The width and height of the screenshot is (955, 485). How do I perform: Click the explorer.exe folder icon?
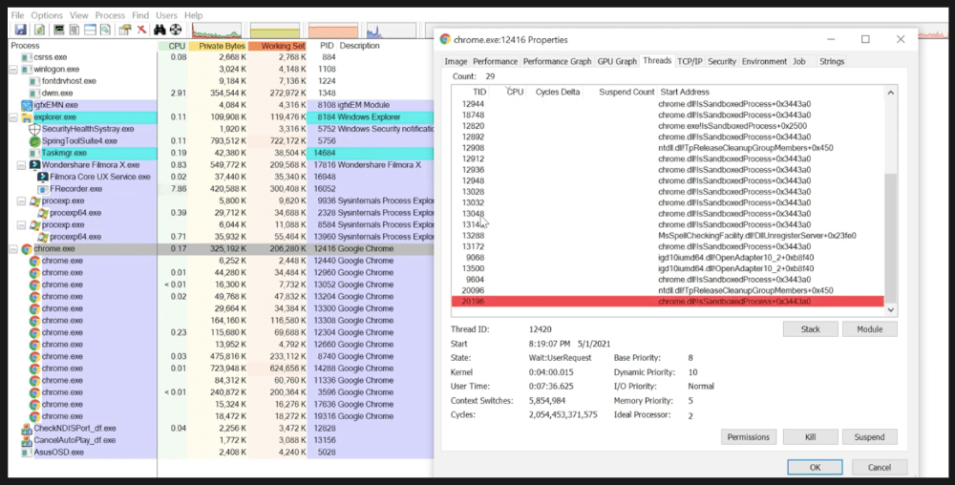26,116
